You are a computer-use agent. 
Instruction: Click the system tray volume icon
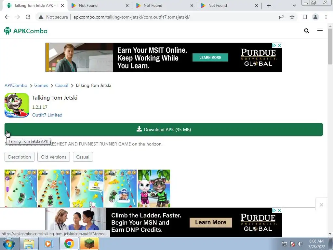point(300,244)
